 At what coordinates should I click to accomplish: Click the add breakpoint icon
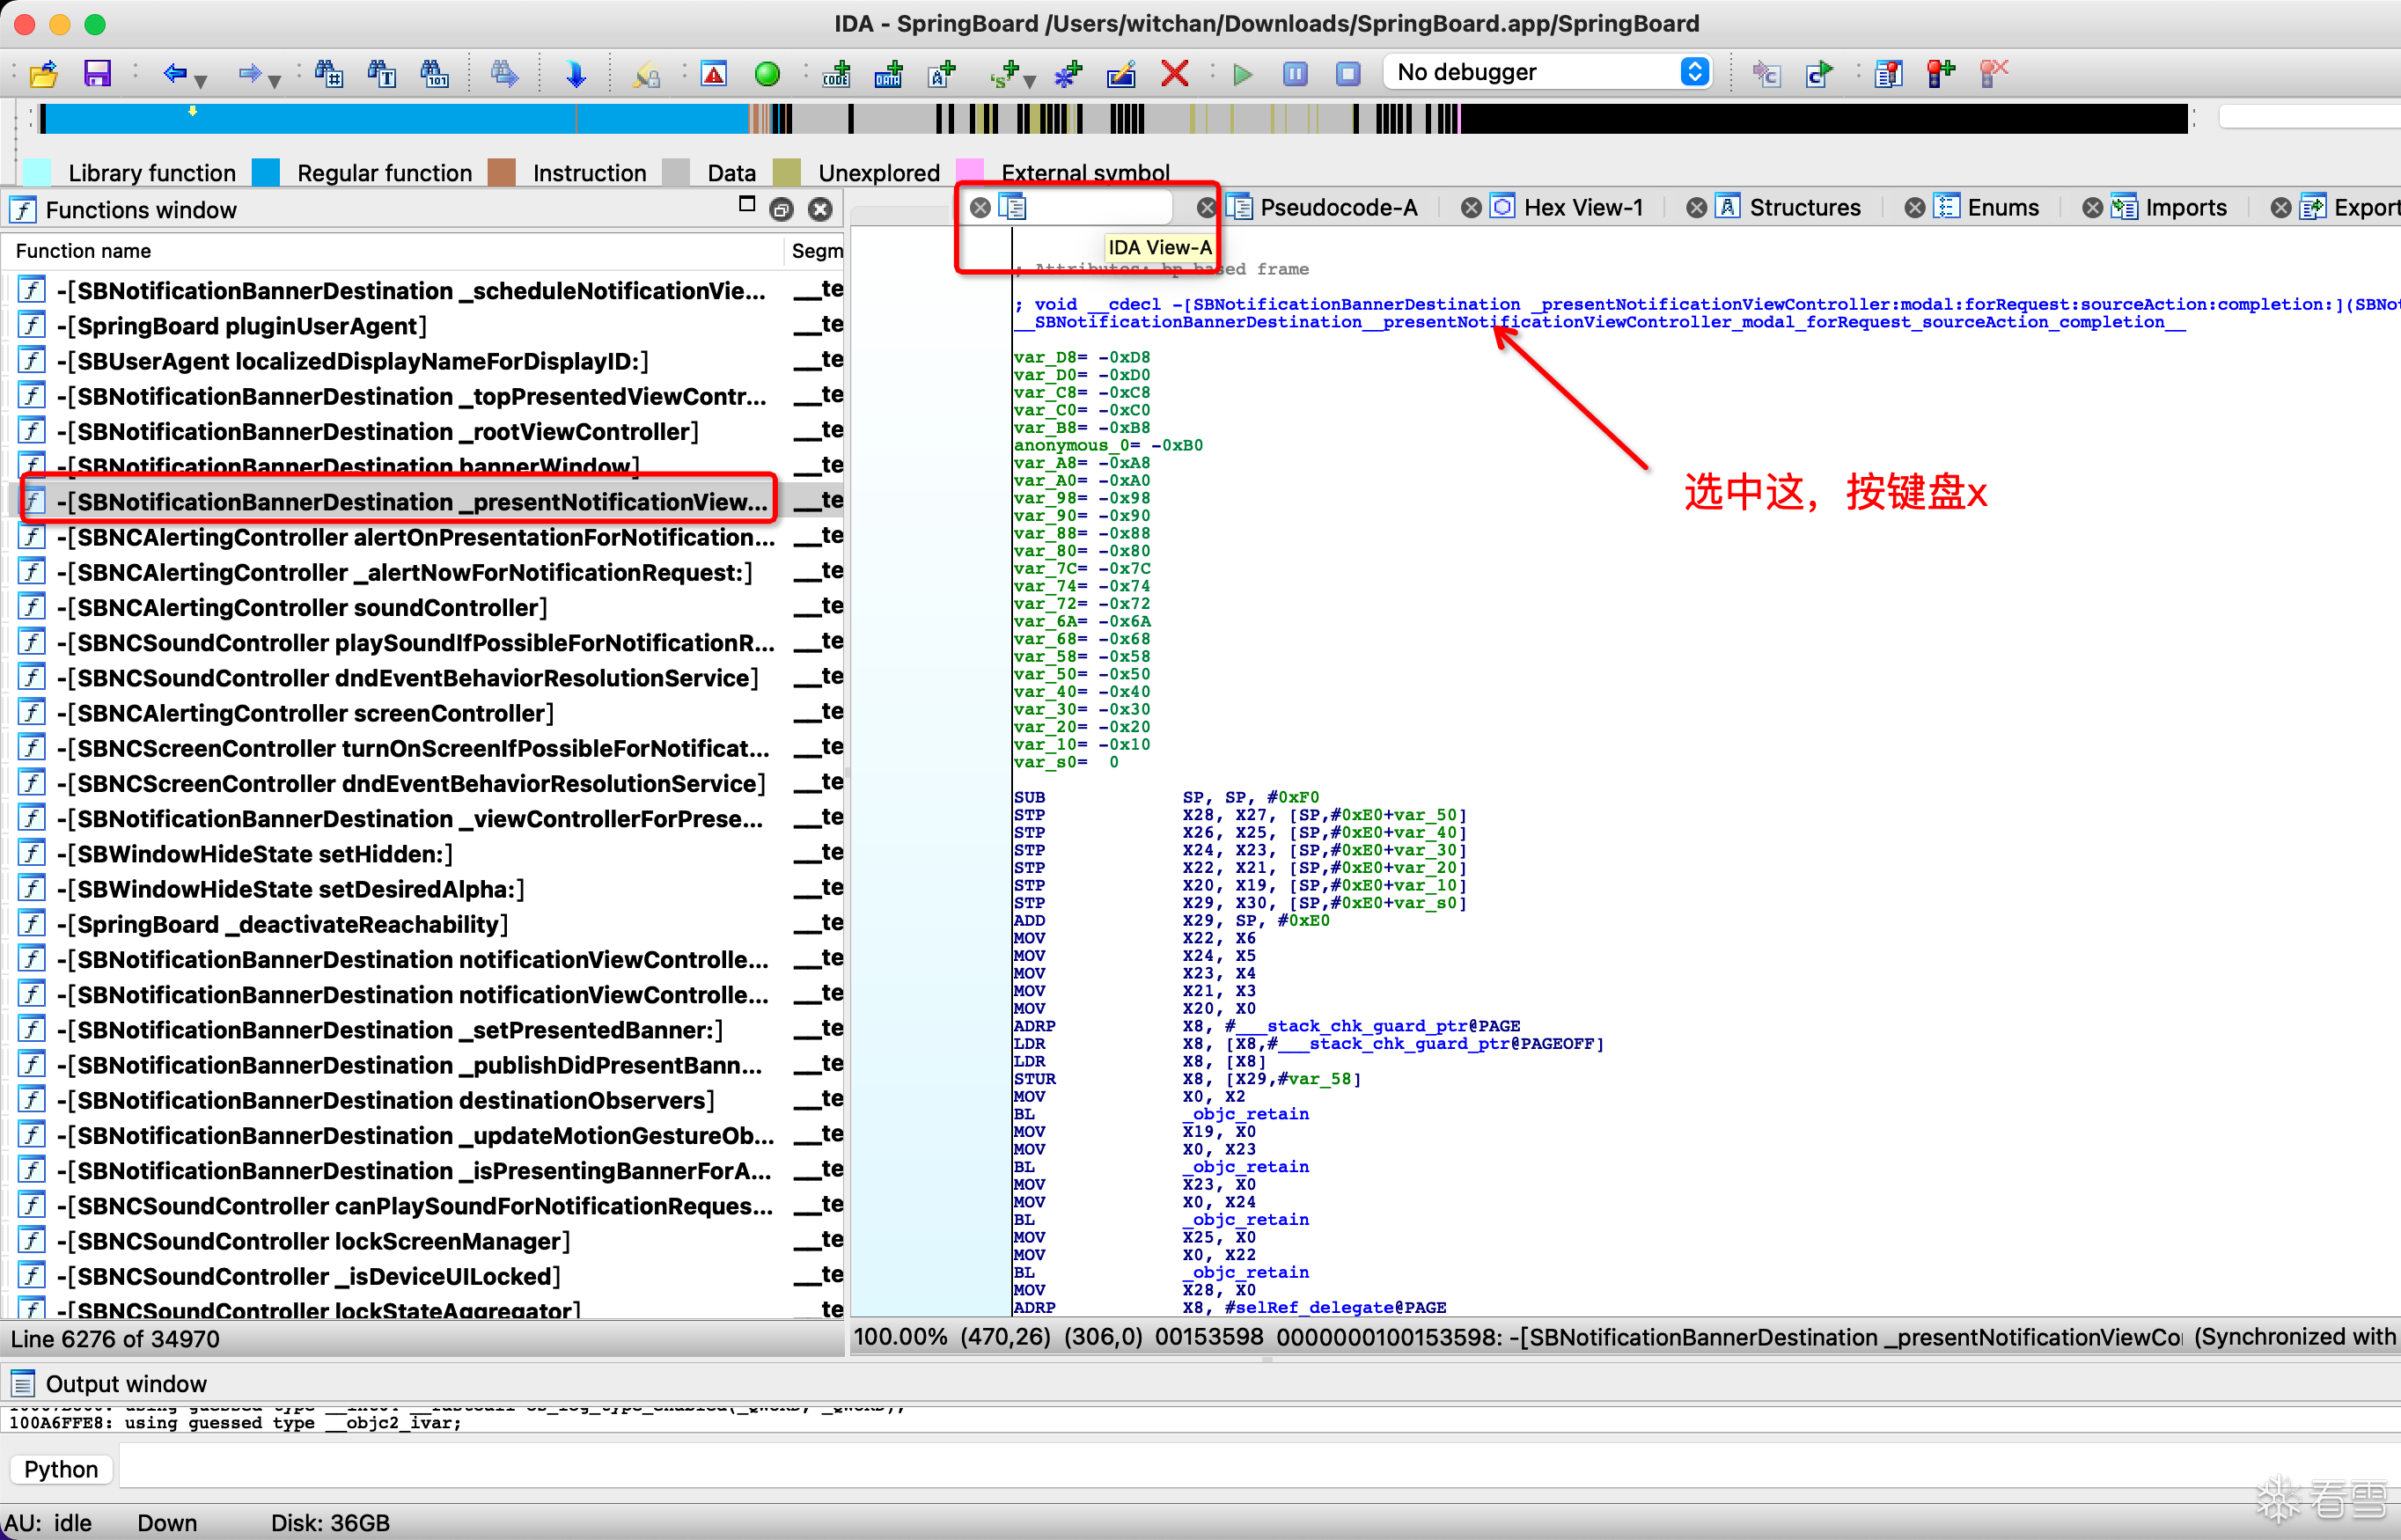click(x=1941, y=73)
